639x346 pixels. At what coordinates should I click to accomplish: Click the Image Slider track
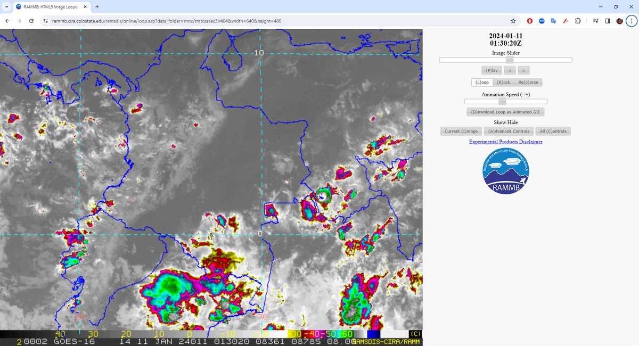click(x=506, y=60)
